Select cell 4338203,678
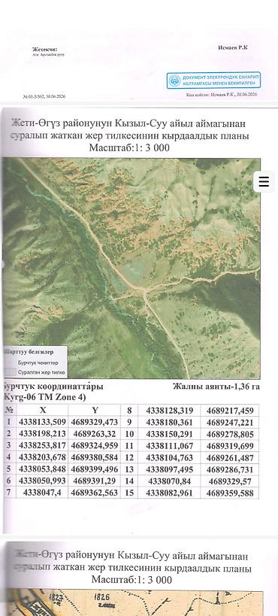Viewport: 278px width, 616px height. point(42,458)
